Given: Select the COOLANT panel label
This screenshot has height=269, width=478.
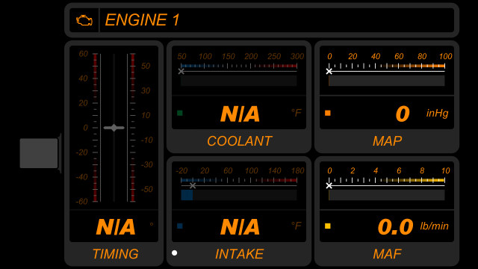Looking at the screenshot, I should [x=240, y=141].
